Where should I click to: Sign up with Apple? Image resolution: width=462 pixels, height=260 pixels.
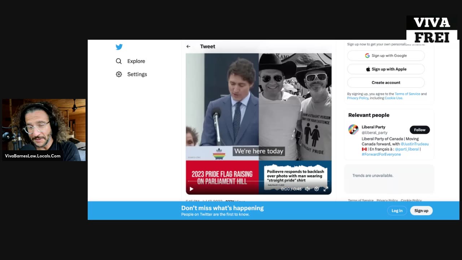coord(386,69)
